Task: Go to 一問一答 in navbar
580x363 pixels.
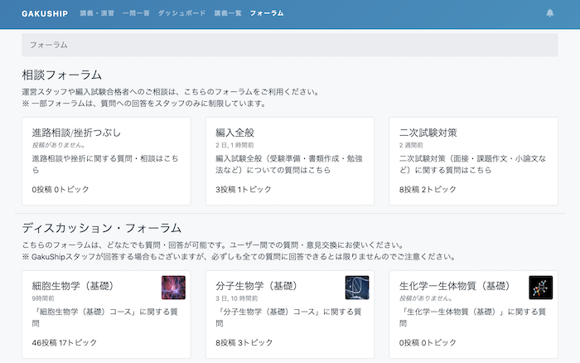Action: coord(136,13)
